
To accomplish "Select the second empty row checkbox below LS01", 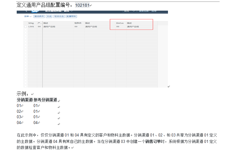I will tap(26, 32).
